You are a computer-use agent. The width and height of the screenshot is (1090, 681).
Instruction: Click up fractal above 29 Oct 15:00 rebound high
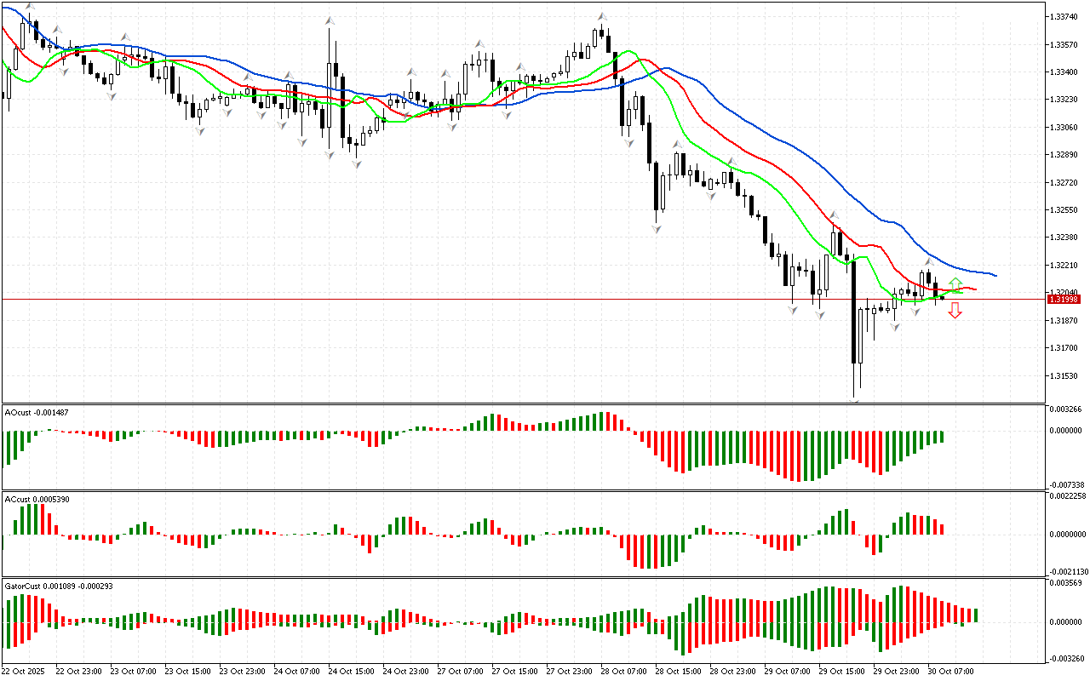click(834, 215)
